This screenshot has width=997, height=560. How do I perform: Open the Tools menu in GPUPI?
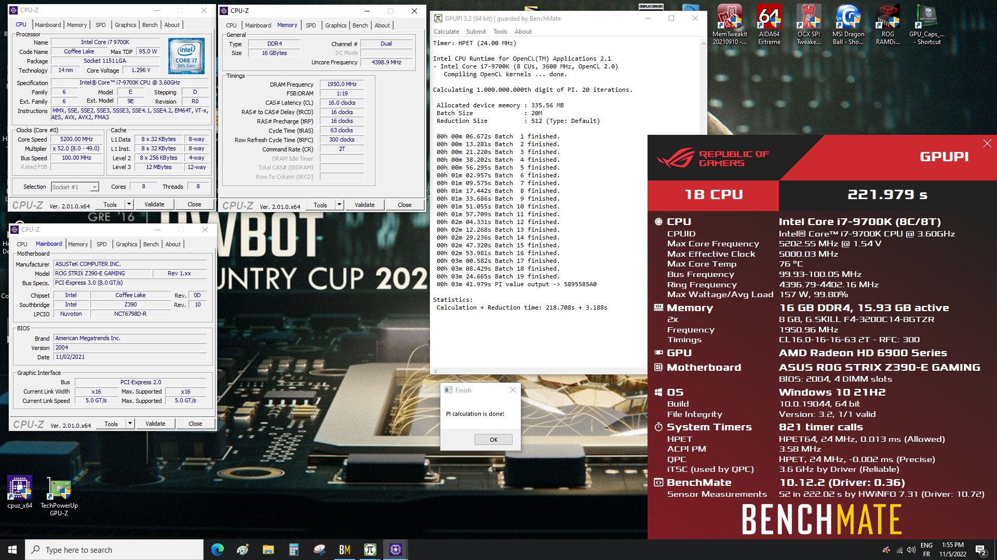click(500, 32)
